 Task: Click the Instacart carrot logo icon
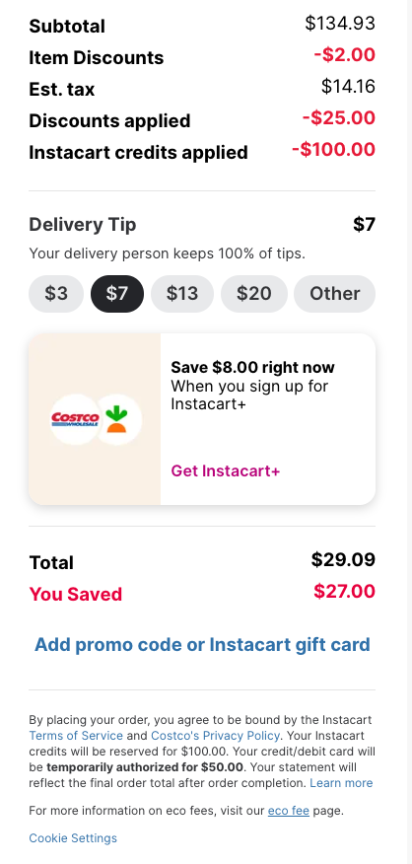116,419
